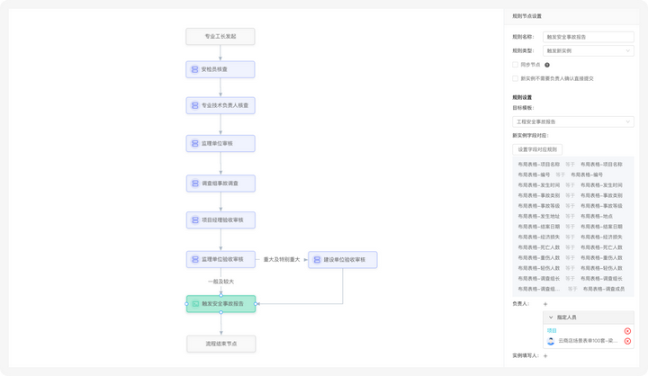Enable the 同步节点 checkbox

514,65
